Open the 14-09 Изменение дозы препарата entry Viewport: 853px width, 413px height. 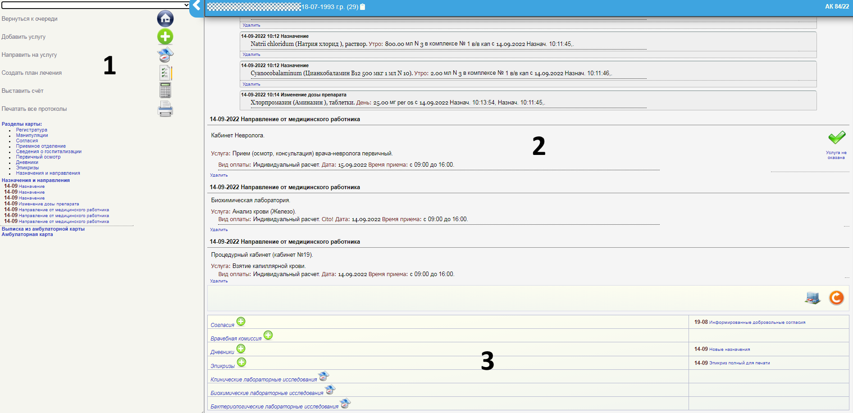[49, 204]
